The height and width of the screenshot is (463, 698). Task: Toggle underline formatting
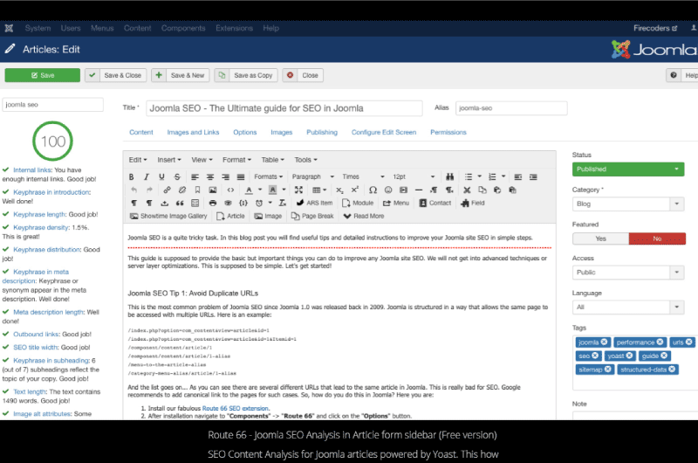tap(161, 177)
